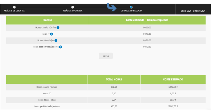Select estimated cost 6064,58 €
The image size is (211, 110).
tap(173, 87)
